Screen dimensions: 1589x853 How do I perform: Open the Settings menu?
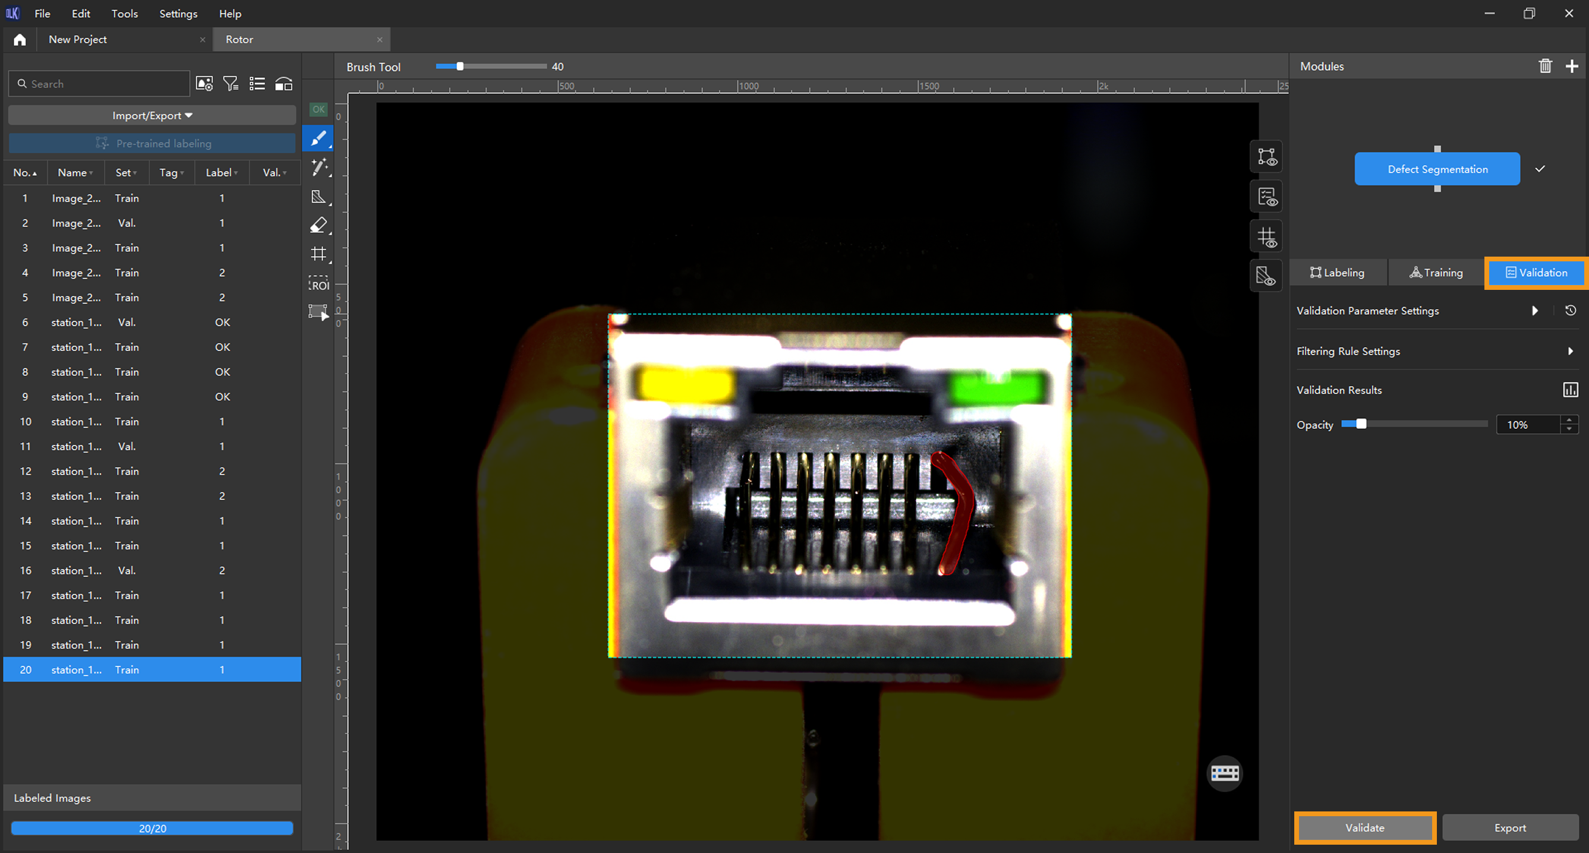[x=178, y=13]
